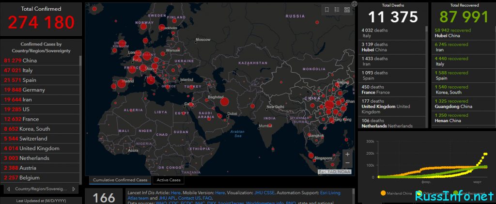496x204 pixels.
Task: Click 1 588 recovered Spain entry
Action: point(464,76)
